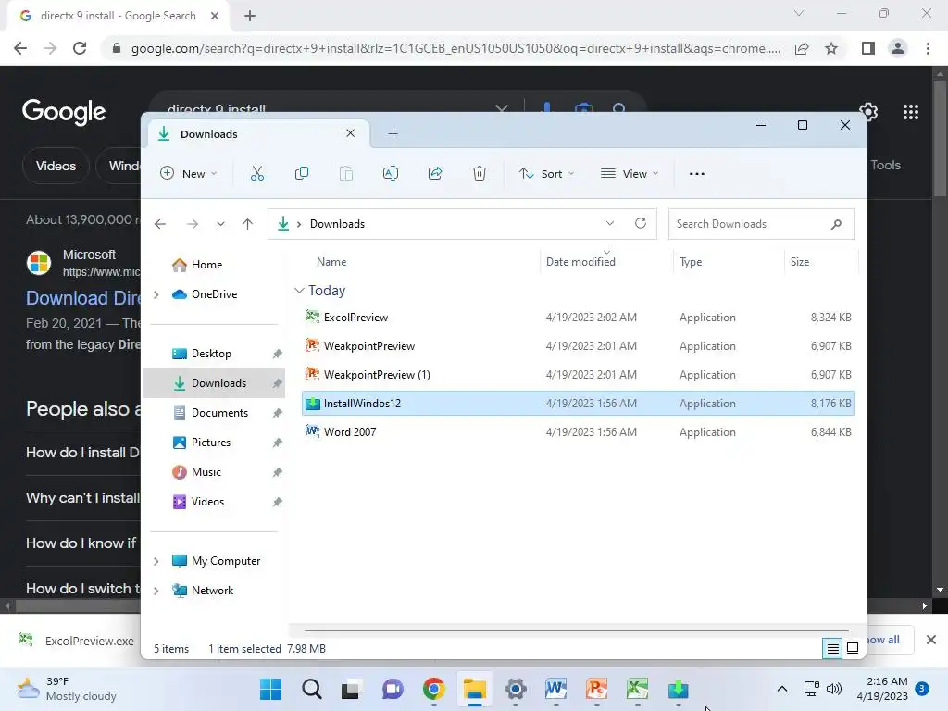Screen dimensions: 948x711
Task: Click the search magnifier in Search Downloads box
Action: point(836,224)
